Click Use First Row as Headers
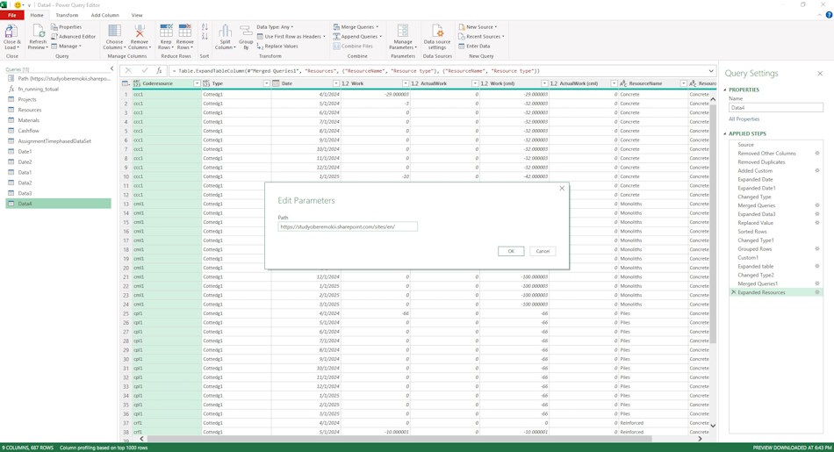834x452 pixels. click(291, 37)
